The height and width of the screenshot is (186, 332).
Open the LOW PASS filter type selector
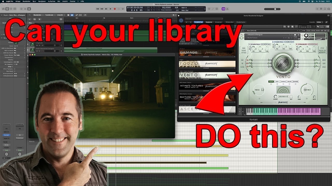tap(283, 96)
